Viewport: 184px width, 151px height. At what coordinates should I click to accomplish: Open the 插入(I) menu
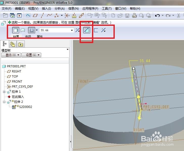46,9
